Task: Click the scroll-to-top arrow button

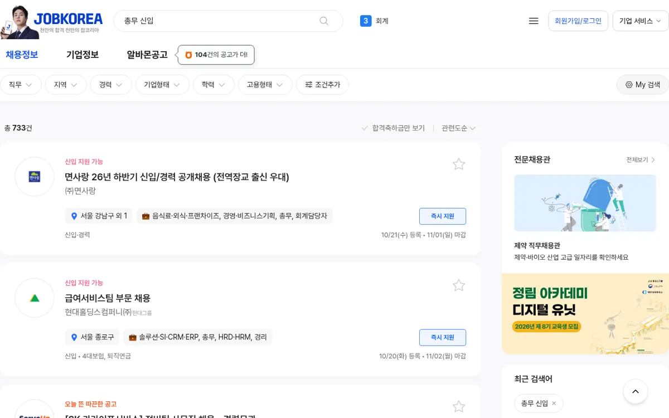Action: point(636,392)
